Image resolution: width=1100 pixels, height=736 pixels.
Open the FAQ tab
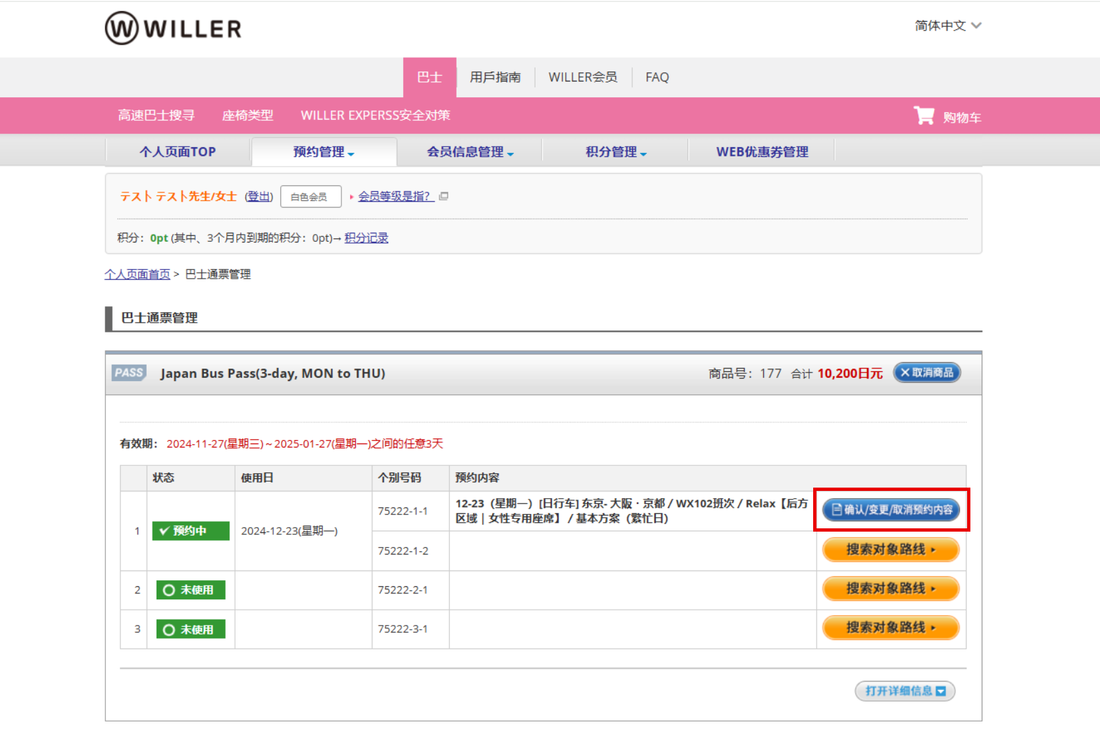657,78
